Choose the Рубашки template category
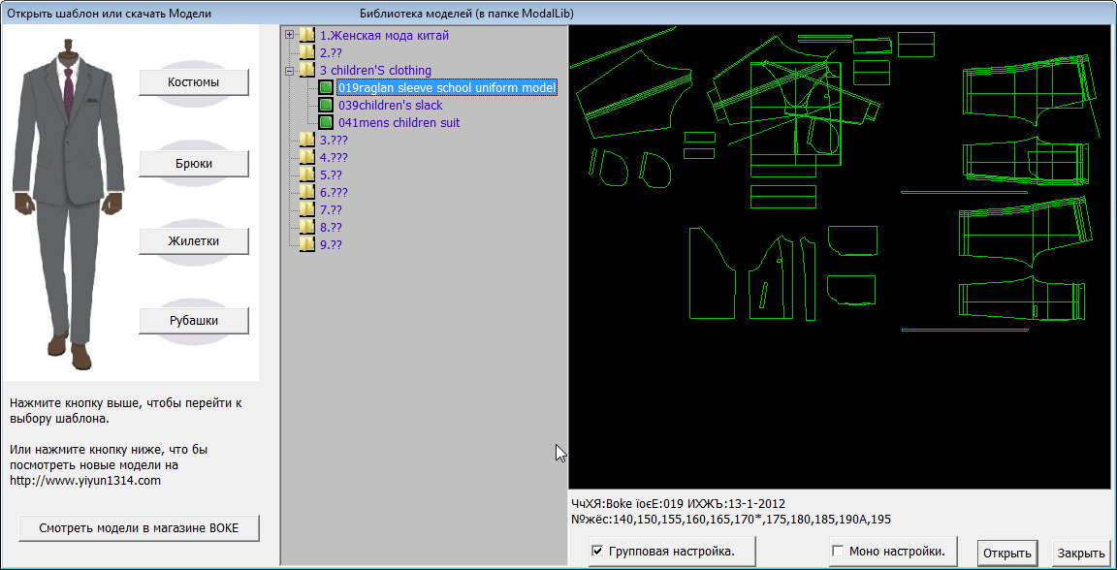The height and width of the screenshot is (570, 1117). click(194, 321)
